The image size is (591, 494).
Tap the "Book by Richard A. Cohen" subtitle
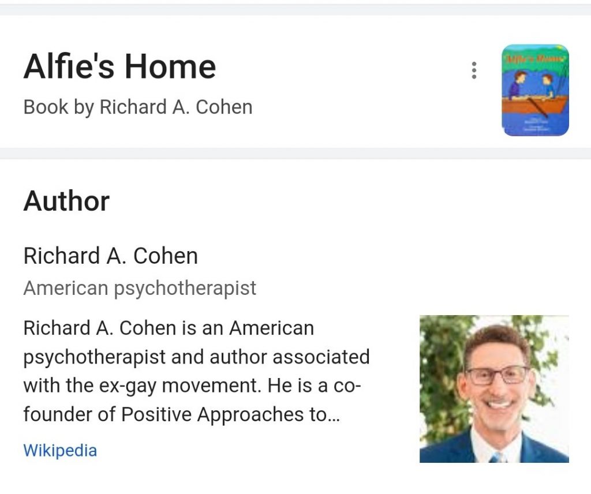138,107
